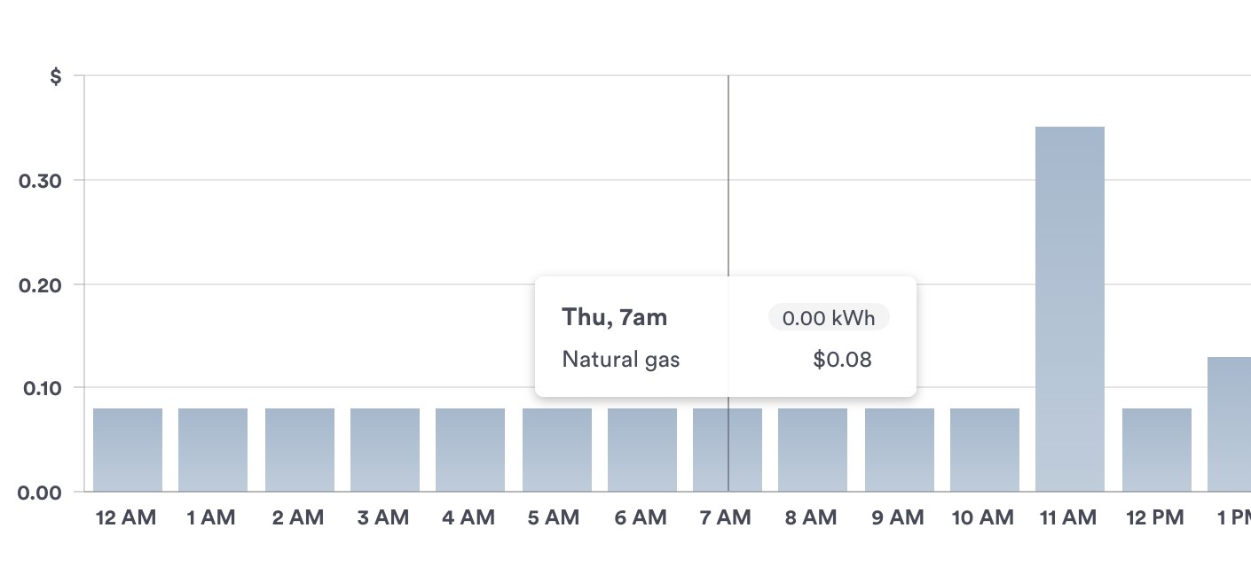
Task: Select the 3 AM cost bar
Action: (x=385, y=449)
